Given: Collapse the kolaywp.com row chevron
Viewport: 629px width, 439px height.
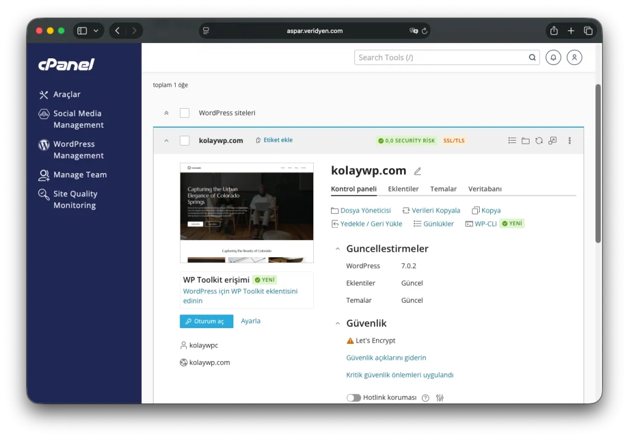Looking at the screenshot, I should [166, 141].
